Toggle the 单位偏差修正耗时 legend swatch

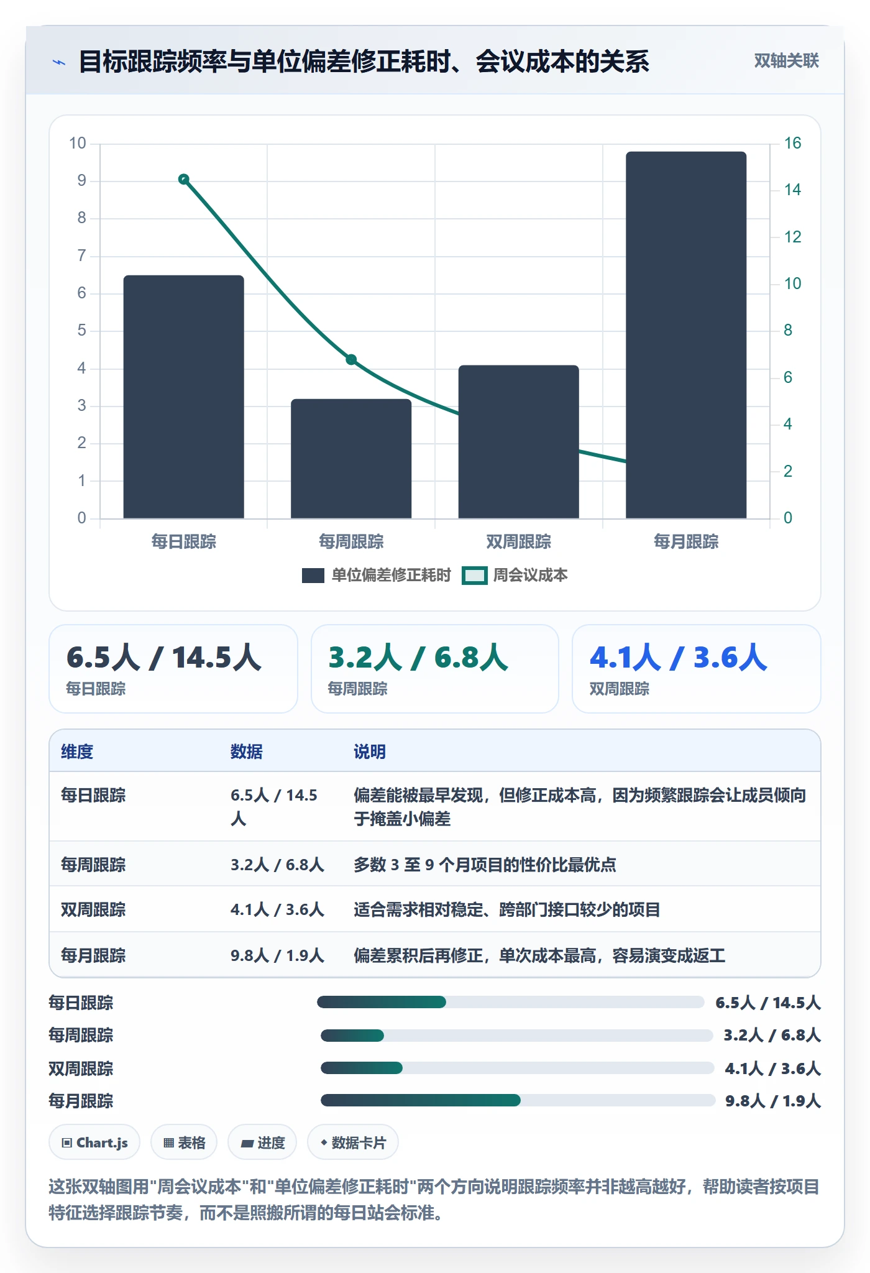(x=313, y=576)
